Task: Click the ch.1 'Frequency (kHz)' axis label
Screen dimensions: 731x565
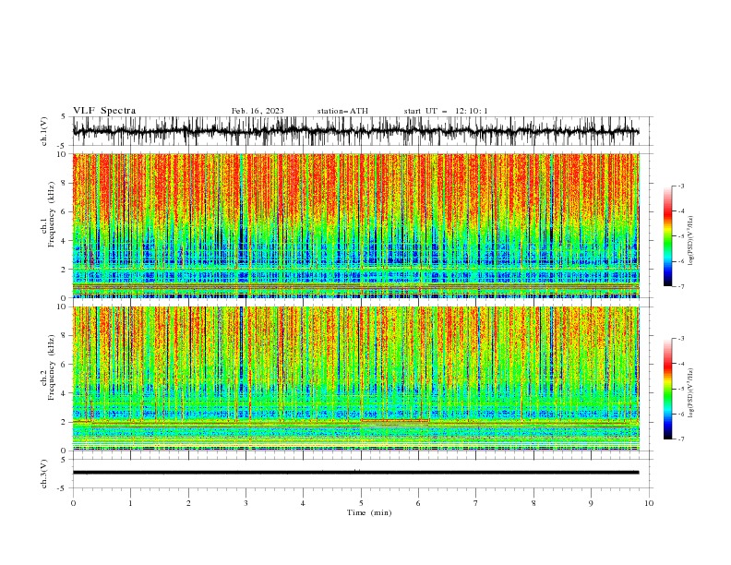Action: click(52, 212)
